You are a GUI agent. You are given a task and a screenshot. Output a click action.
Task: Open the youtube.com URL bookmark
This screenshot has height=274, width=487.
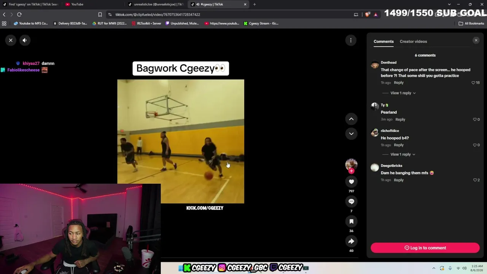click(222, 23)
